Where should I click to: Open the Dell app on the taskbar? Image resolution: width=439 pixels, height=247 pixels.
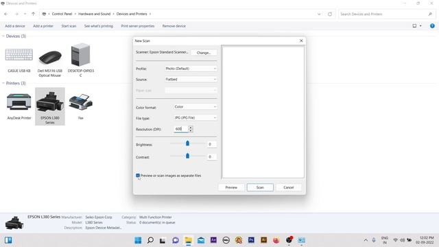[226, 240]
